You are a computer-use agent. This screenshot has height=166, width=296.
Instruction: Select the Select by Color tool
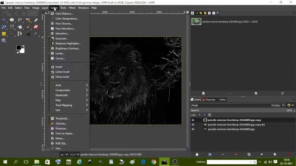pos(28,20)
